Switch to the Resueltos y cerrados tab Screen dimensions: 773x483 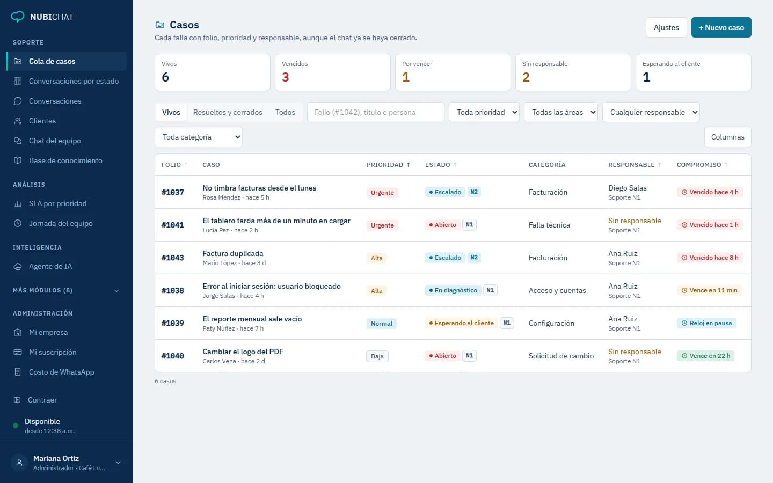(228, 112)
